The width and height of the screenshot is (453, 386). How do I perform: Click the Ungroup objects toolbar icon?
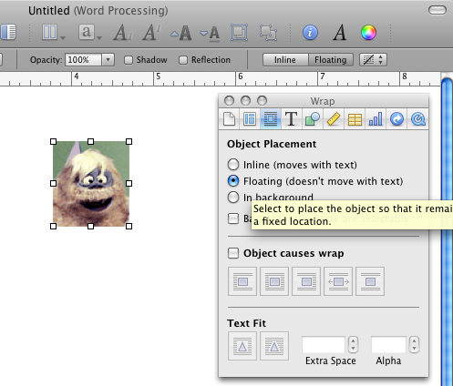268,33
